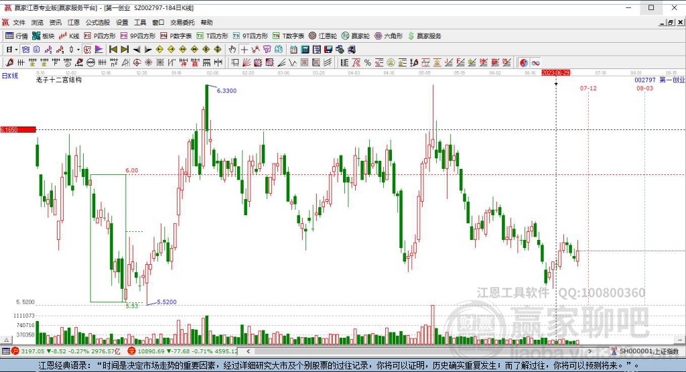Collapse volume panel with the small up triangle
Image resolution: width=686 pixels, height=372 pixels.
[6, 340]
